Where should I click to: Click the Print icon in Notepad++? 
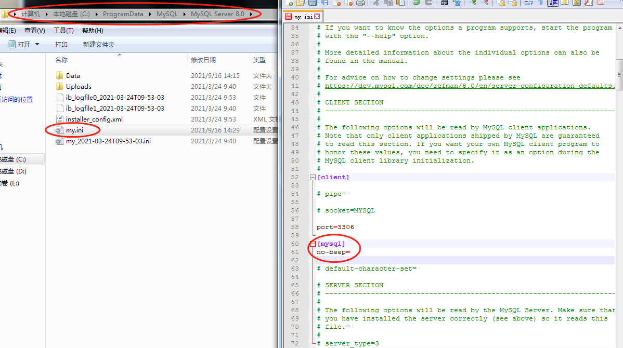(359, 4)
